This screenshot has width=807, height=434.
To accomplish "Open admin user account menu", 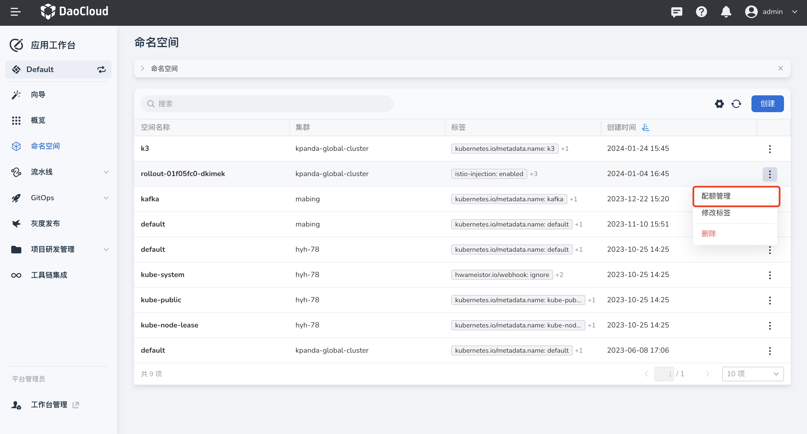I will [772, 12].
